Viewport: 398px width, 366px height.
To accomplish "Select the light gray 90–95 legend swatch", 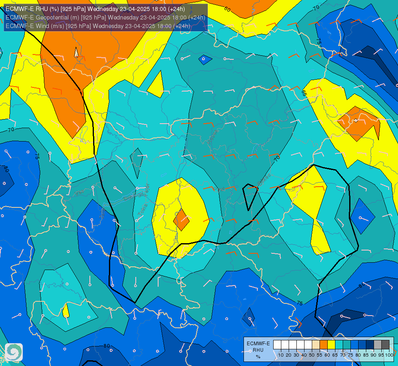I will tap(377, 345).
